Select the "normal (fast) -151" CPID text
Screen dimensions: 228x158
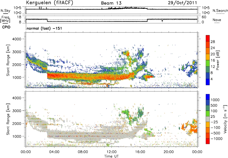point(44,28)
